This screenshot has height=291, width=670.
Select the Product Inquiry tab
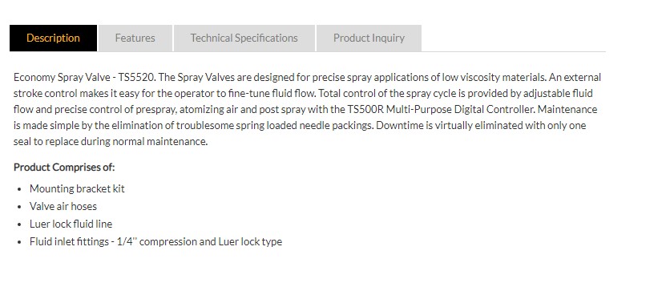(x=369, y=38)
